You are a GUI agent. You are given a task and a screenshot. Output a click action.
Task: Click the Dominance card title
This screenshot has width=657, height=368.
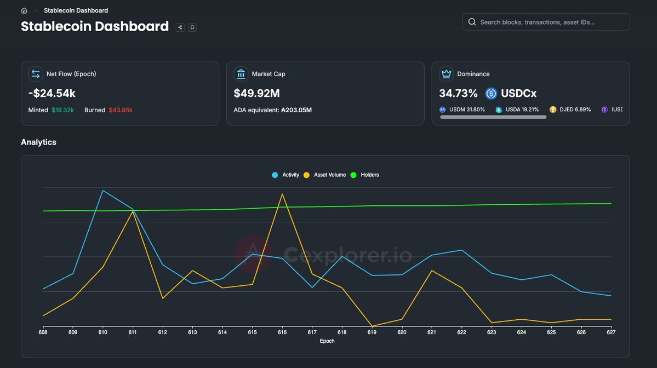(473, 74)
